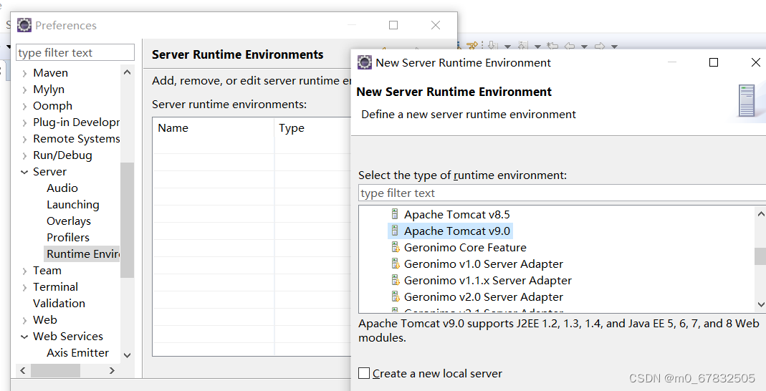Expand Web preferences node
The height and width of the screenshot is (391, 766).
[x=24, y=320]
